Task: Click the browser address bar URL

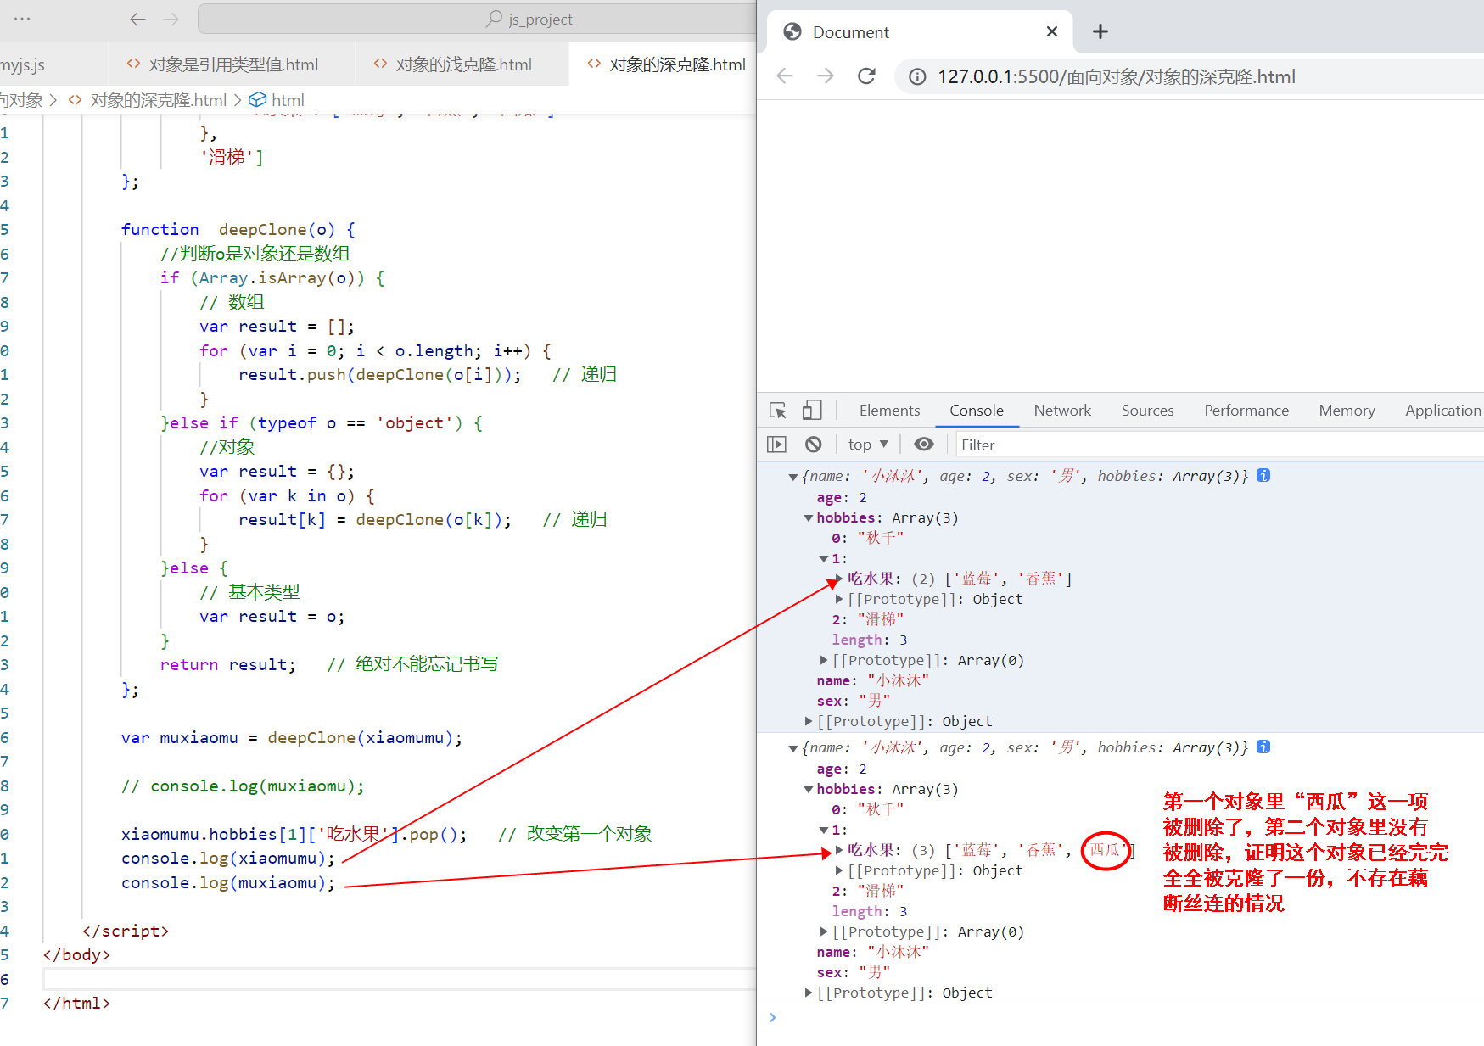Action: [1116, 77]
